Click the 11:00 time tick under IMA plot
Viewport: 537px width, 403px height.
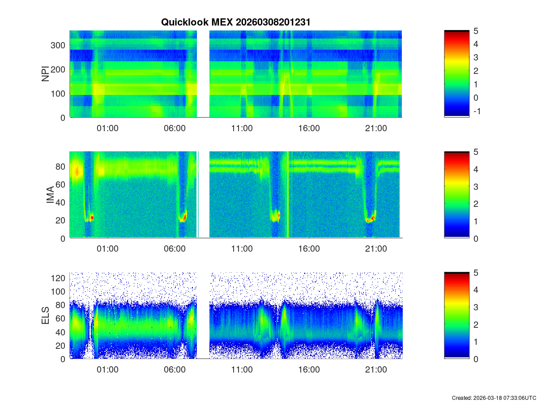[x=242, y=249]
